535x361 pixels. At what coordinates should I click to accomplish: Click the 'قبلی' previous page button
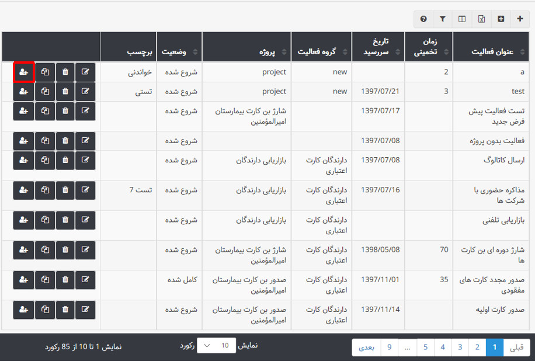pyautogui.click(x=517, y=348)
